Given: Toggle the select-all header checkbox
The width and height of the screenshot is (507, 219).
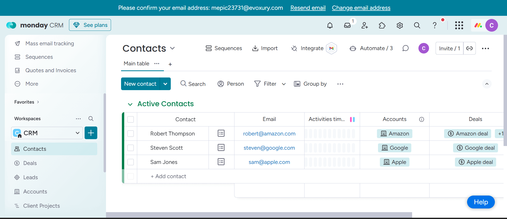Looking at the screenshot, I should coord(131,119).
